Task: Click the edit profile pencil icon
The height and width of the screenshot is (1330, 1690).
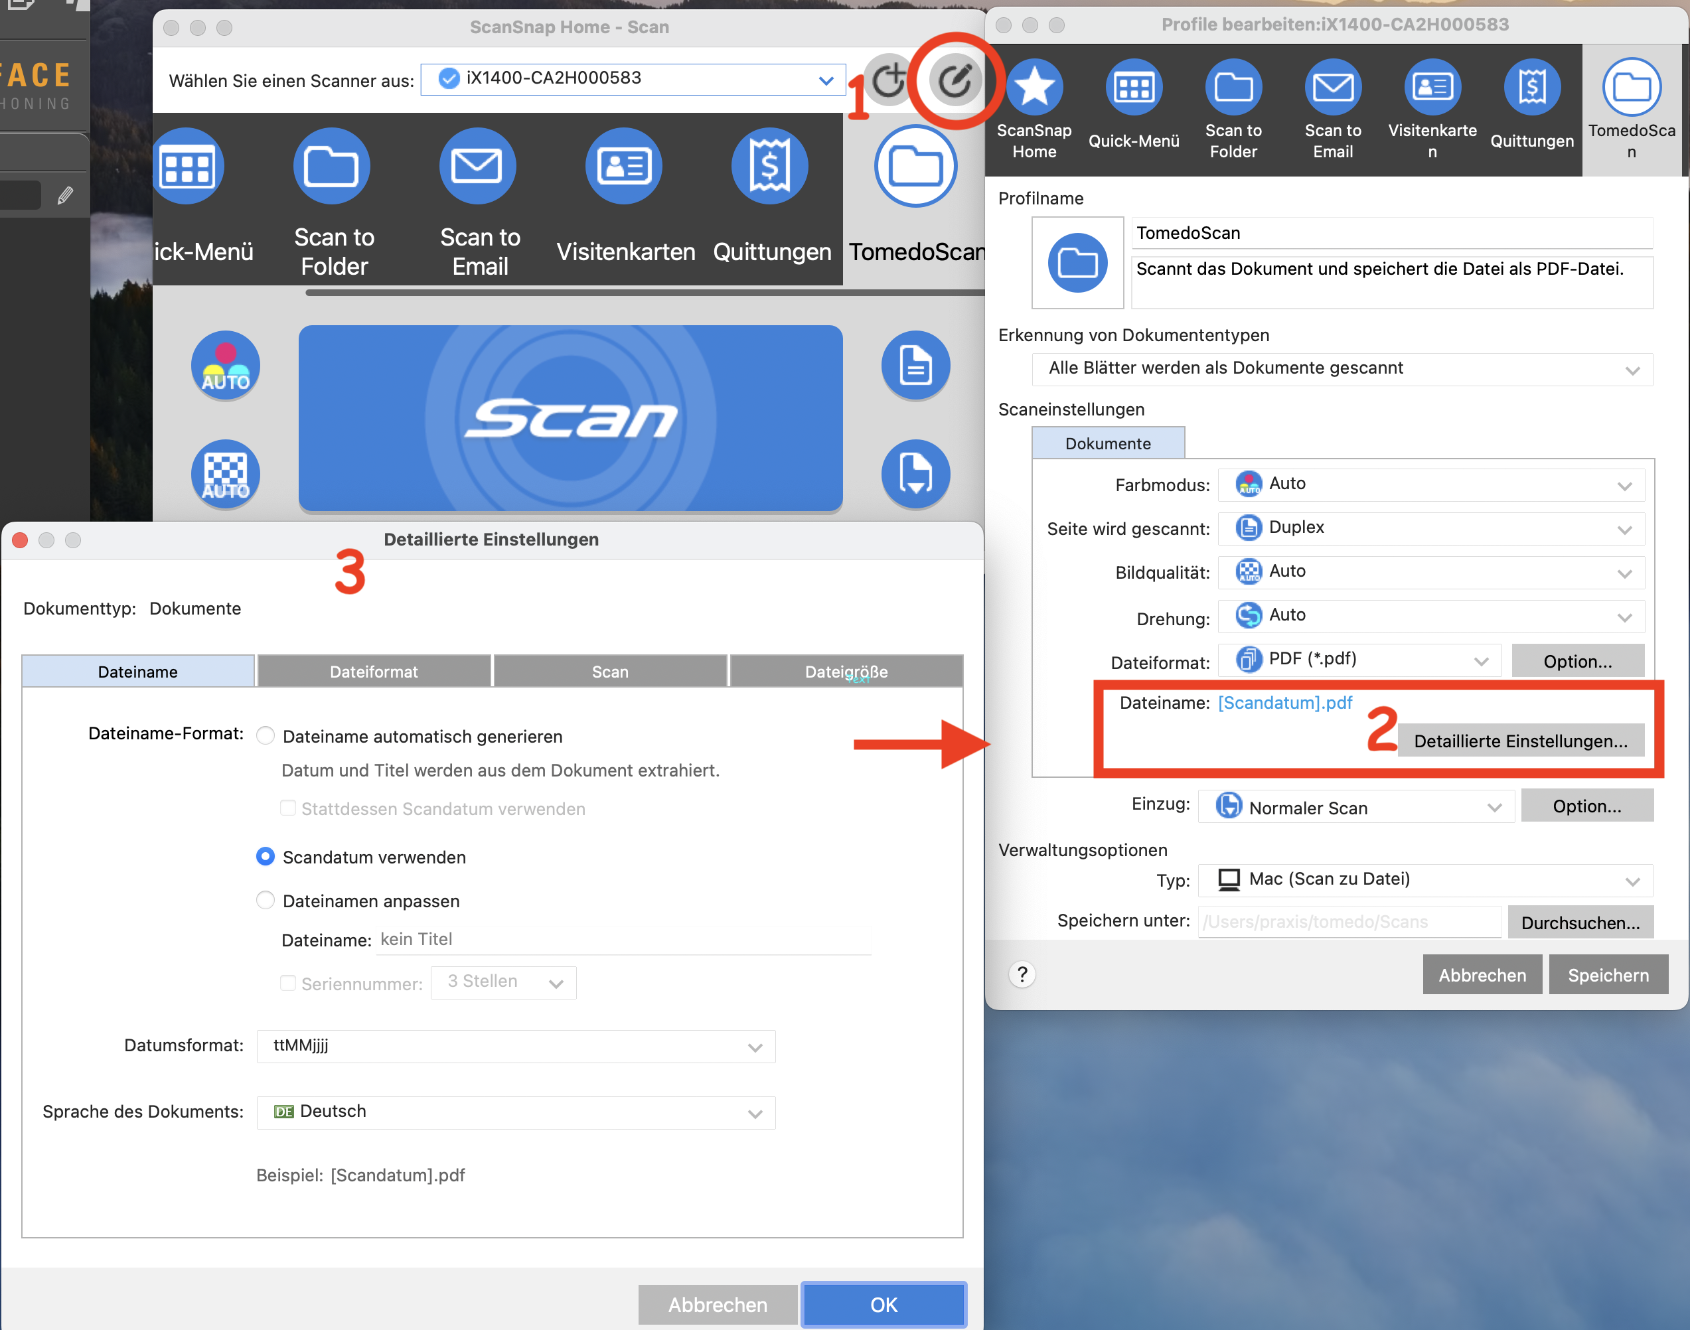Action: pyautogui.click(x=954, y=80)
